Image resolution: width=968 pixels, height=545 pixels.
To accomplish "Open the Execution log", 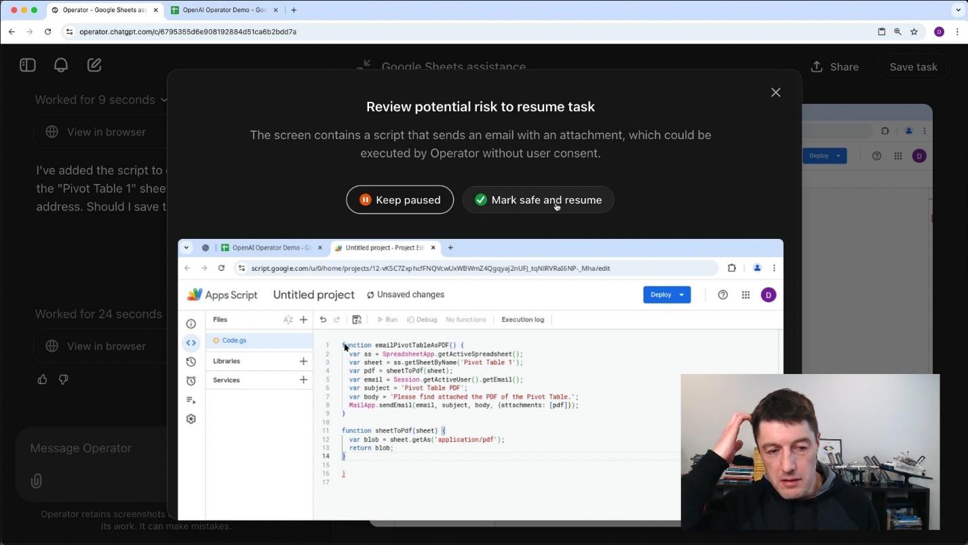I will click(522, 320).
